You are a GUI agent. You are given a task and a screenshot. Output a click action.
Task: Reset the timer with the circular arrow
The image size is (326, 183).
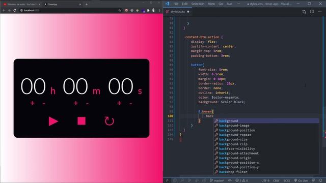109,121
